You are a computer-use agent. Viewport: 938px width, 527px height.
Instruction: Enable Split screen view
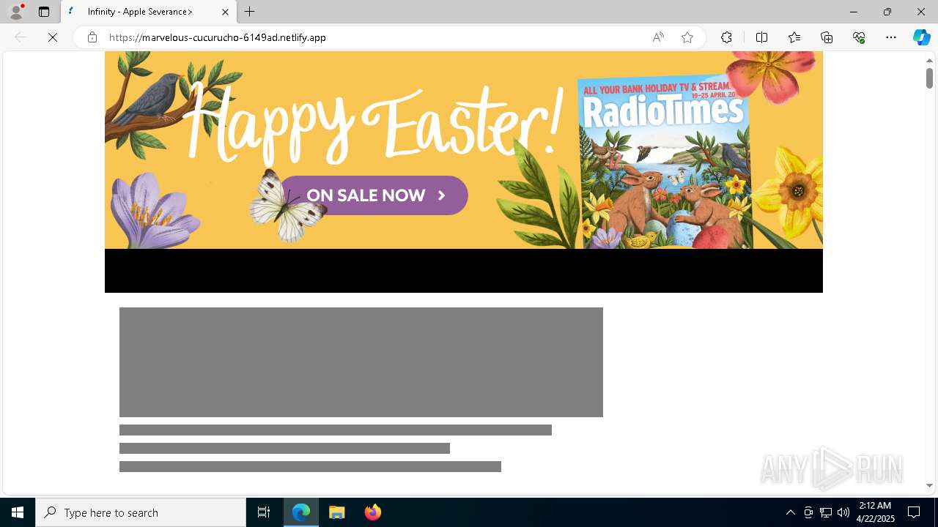pyautogui.click(x=761, y=37)
